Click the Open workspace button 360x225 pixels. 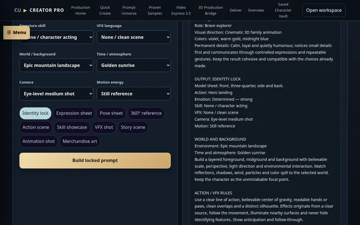click(x=324, y=10)
